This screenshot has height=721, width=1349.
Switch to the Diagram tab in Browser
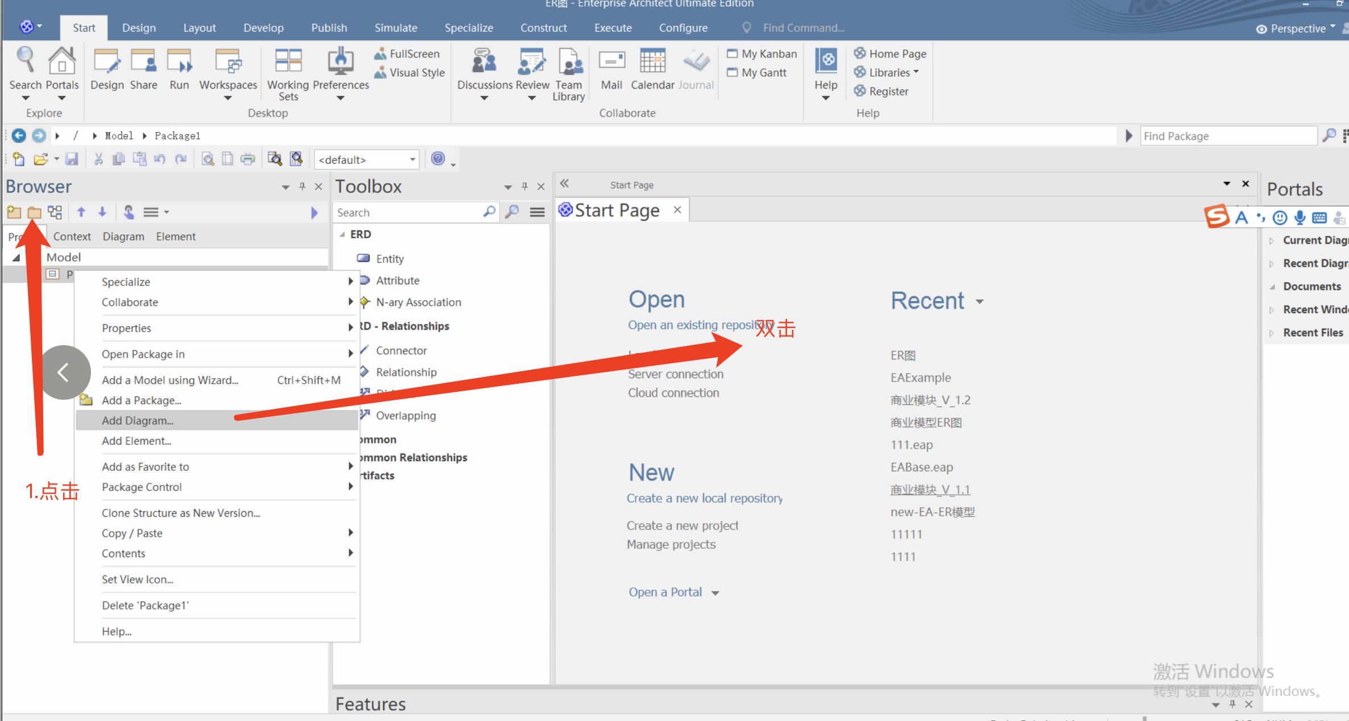123,237
